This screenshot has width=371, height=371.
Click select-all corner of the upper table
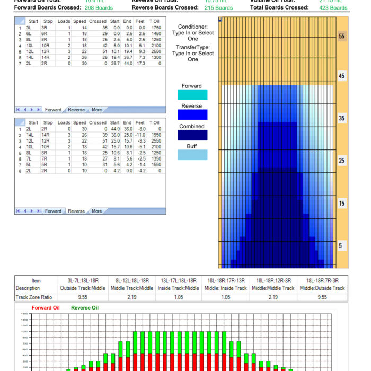point(20,21)
